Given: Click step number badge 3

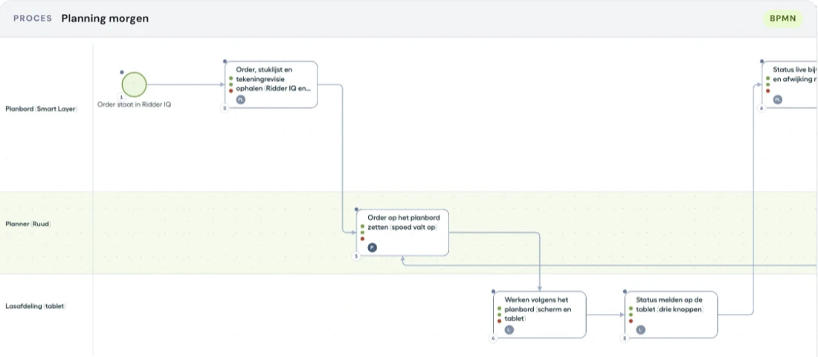Looking at the screenshot, I should pyautogui.click(x=356, y=257).
